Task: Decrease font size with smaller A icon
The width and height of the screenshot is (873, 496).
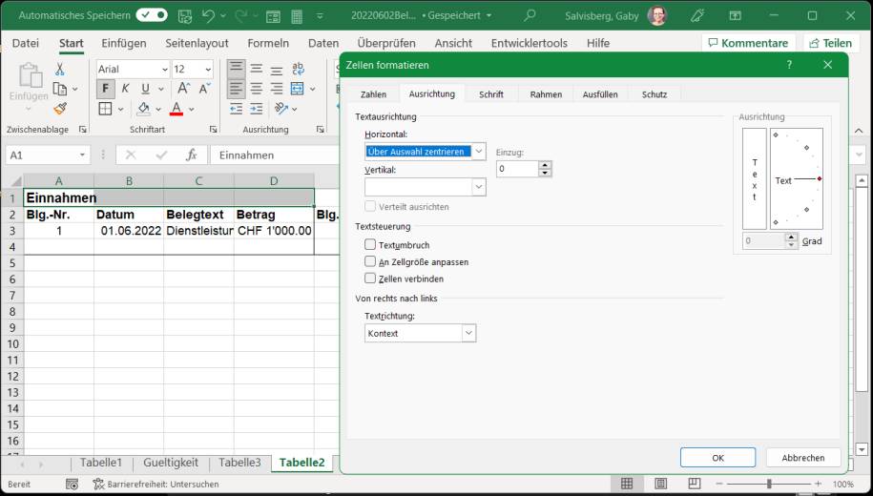Action: (204, 89)
